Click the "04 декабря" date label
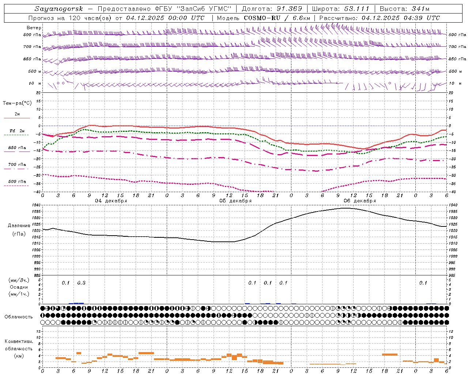The width and height of the screenshot is (468, 374). pos(111,201)
